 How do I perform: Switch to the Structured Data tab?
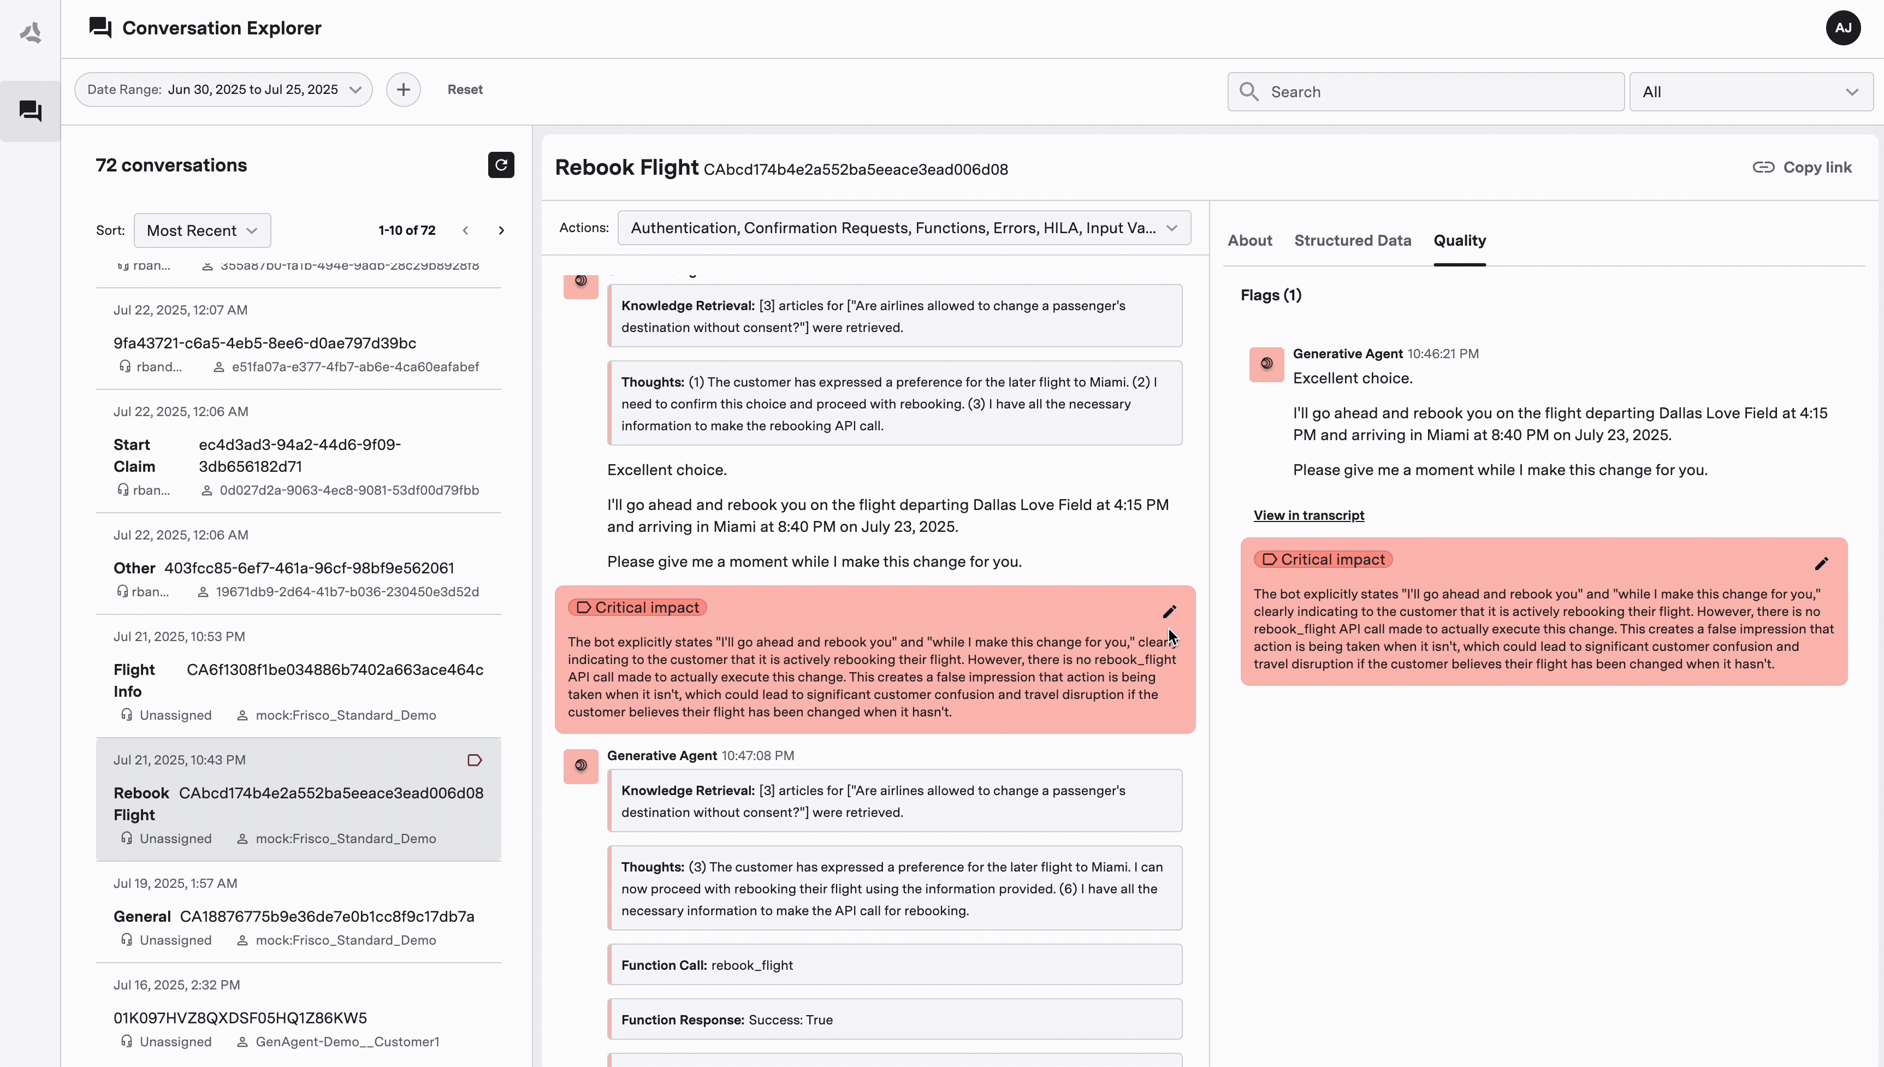[1352, 240]
